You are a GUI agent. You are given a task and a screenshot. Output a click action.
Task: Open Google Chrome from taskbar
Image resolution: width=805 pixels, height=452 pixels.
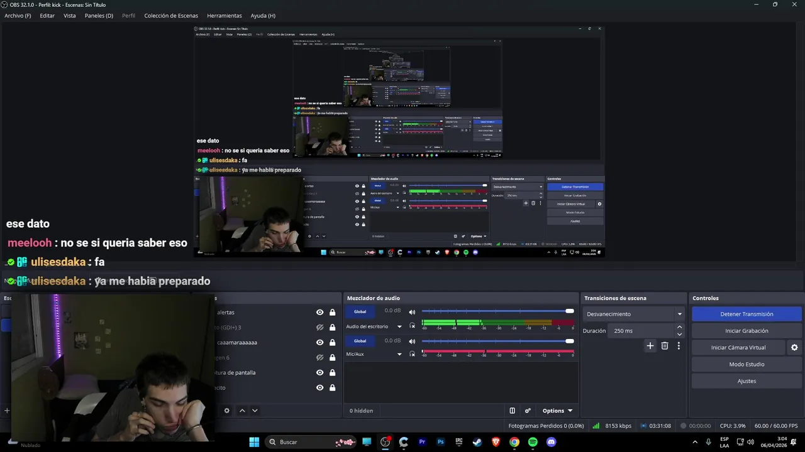[x=514, y=442]
